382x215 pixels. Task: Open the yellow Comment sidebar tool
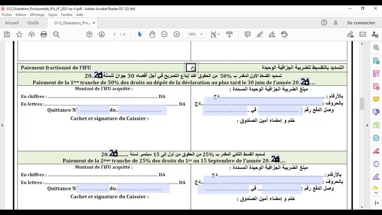(376, 99)
